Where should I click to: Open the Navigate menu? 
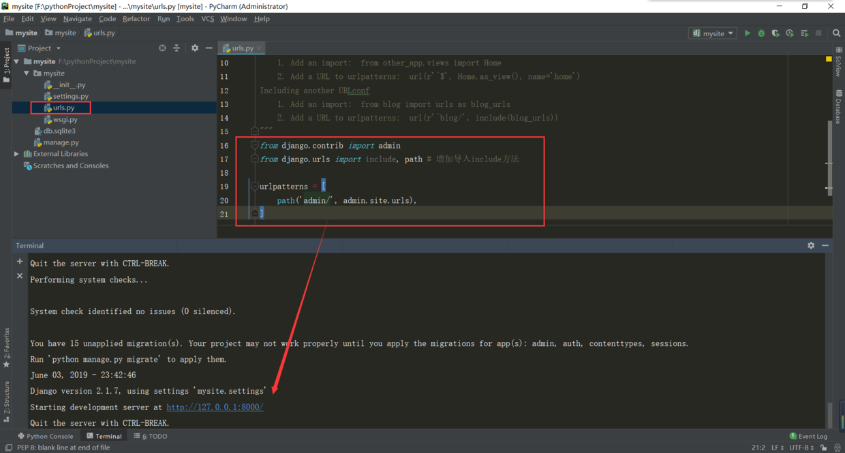77,19
